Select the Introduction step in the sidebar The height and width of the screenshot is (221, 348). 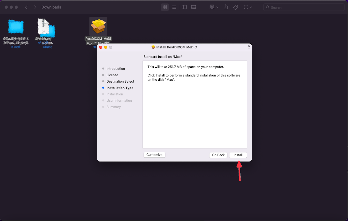[x=115, y=69]
